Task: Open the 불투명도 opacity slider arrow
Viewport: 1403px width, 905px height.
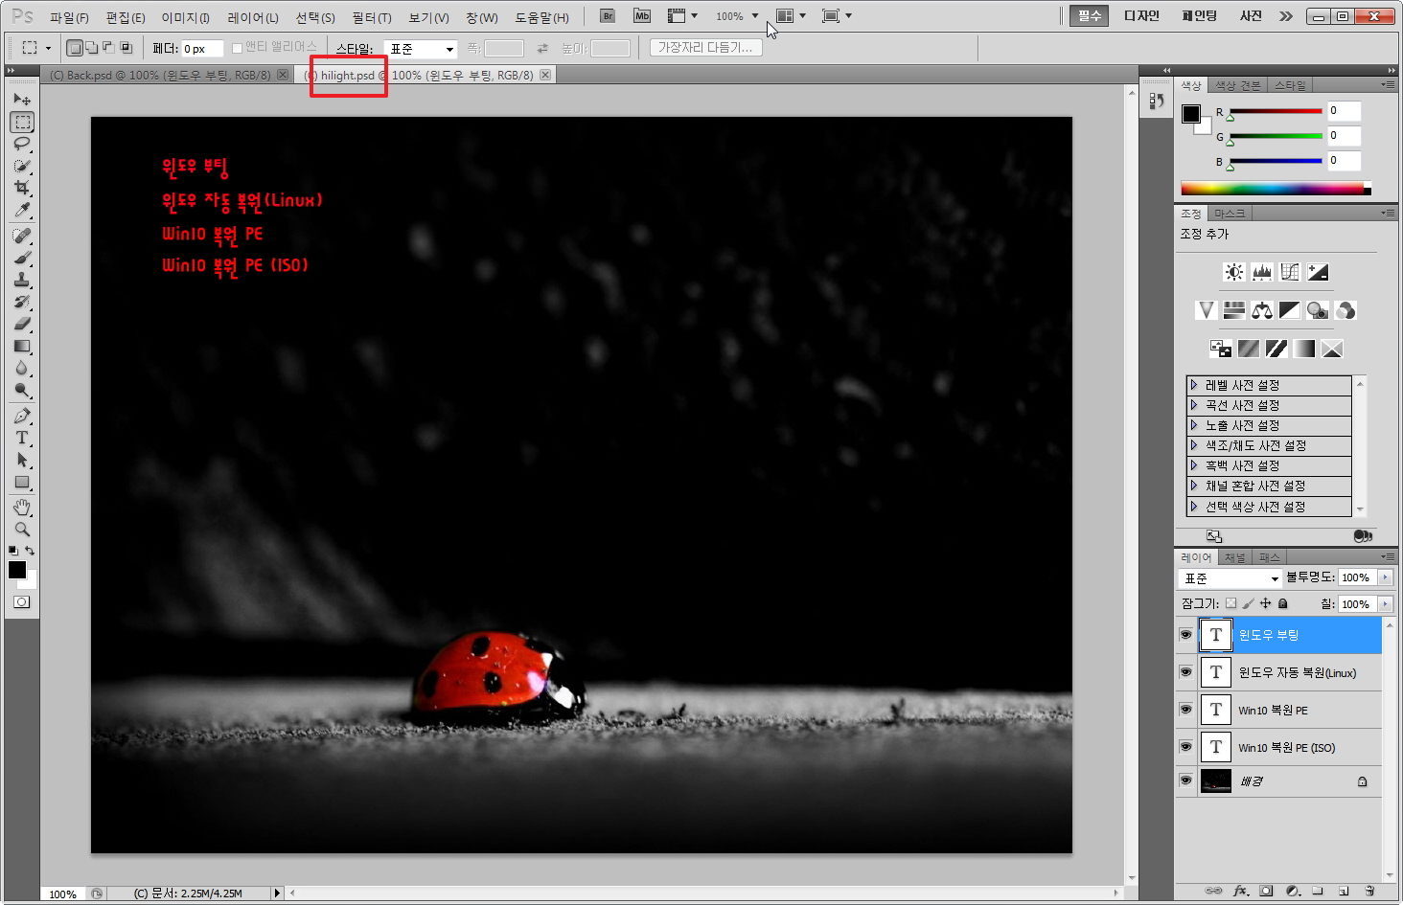Action: coord(1385,577)
